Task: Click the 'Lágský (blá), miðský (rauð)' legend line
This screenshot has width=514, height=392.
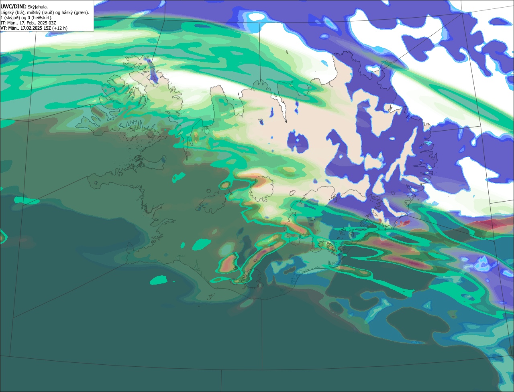Action: (45, 12)
